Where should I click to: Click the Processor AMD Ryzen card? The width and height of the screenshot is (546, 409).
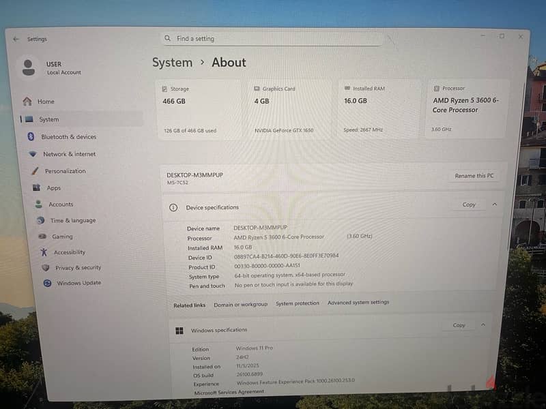tap(466, 109)
